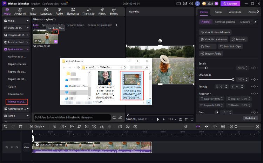The height and width of the screenshot is (163, 263).
Task: Click the message feedback icon in title bar
Action: tap(185, 4)
